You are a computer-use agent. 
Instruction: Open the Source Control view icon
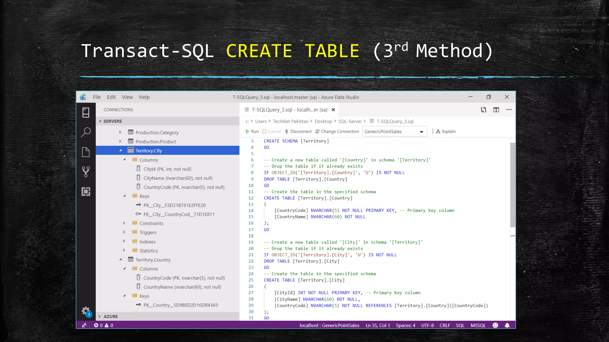(86, 172)
